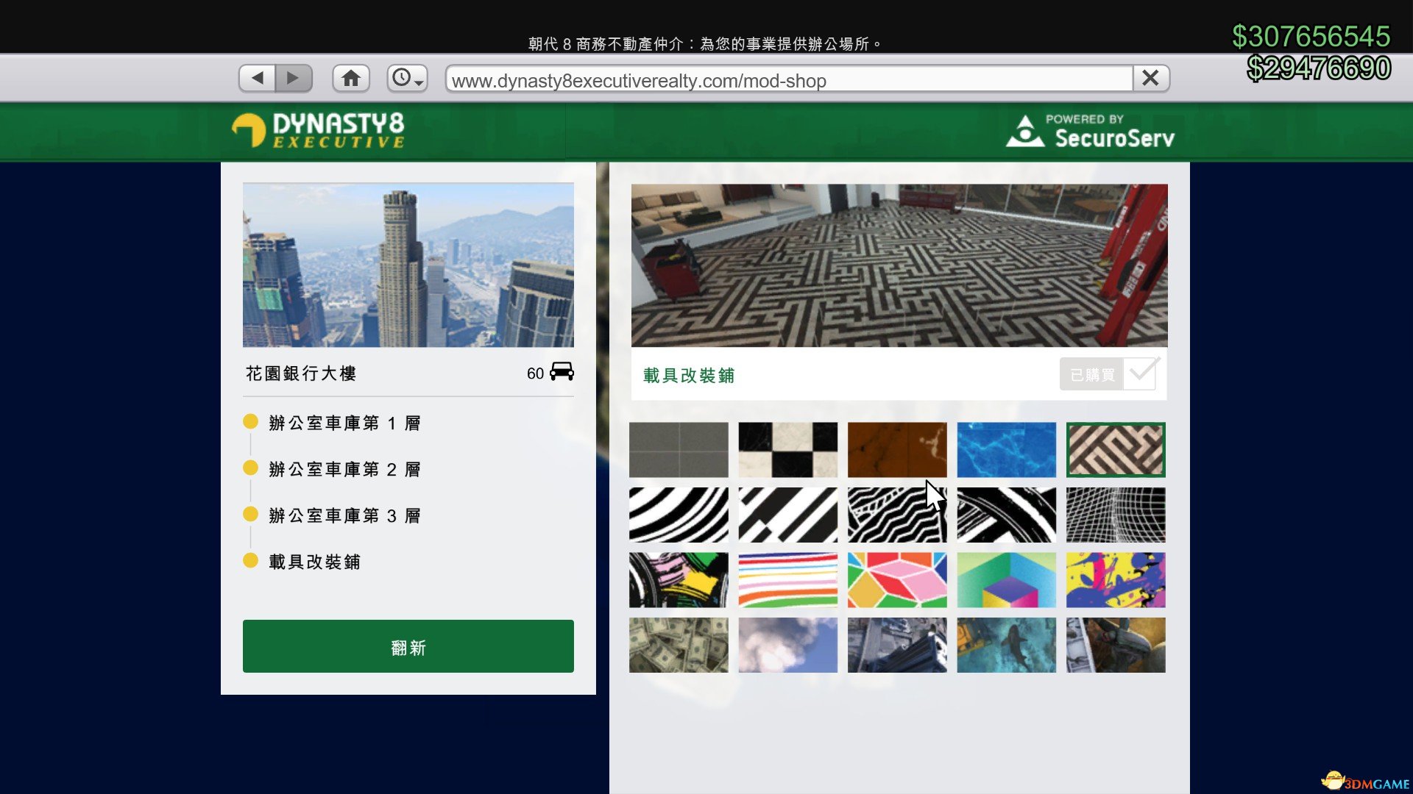
Task: Choose the cloudy sky floor swatch
Action: (x=788, y=645)
